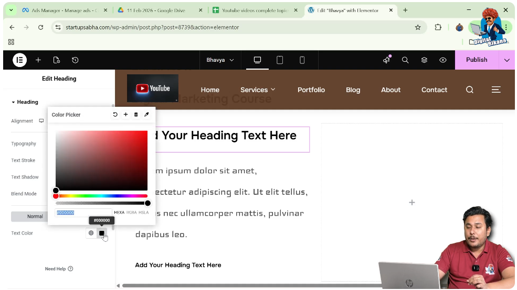Select RGBA color format
Image resolution: width=517 pixels, height=290 pixels.
coord(131,213)
